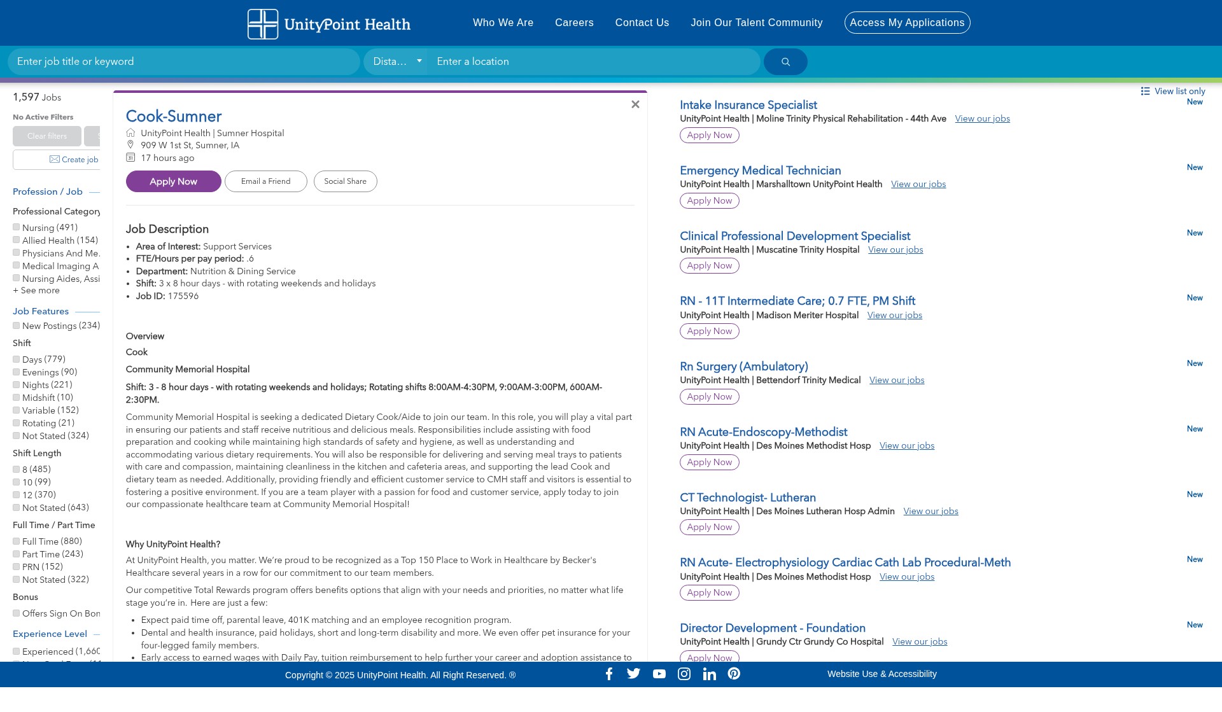1222x712 pixels.
Task: Open the Contact Us menu item
Action: [642, 23]
